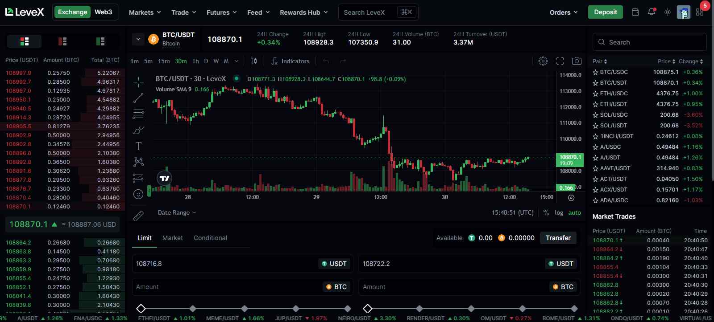Open the Indicators panel

tap(290, 61)
